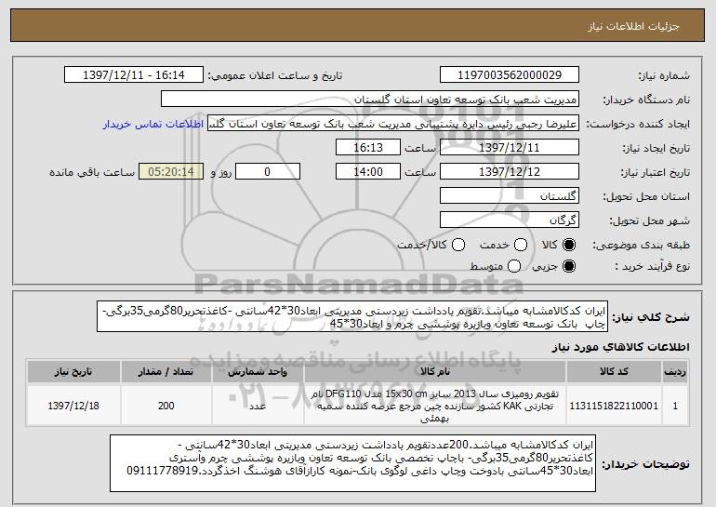Click the public announcement date field 16:14
The image size is (716, 507).
pyautogui.click(x=134, y=75)
